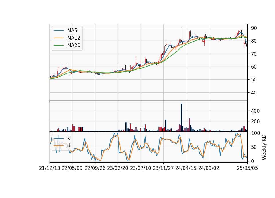This screenshot has height=198, width=275.
Task: Click the orange MA12 legend line sample
Action: point(58,38)
